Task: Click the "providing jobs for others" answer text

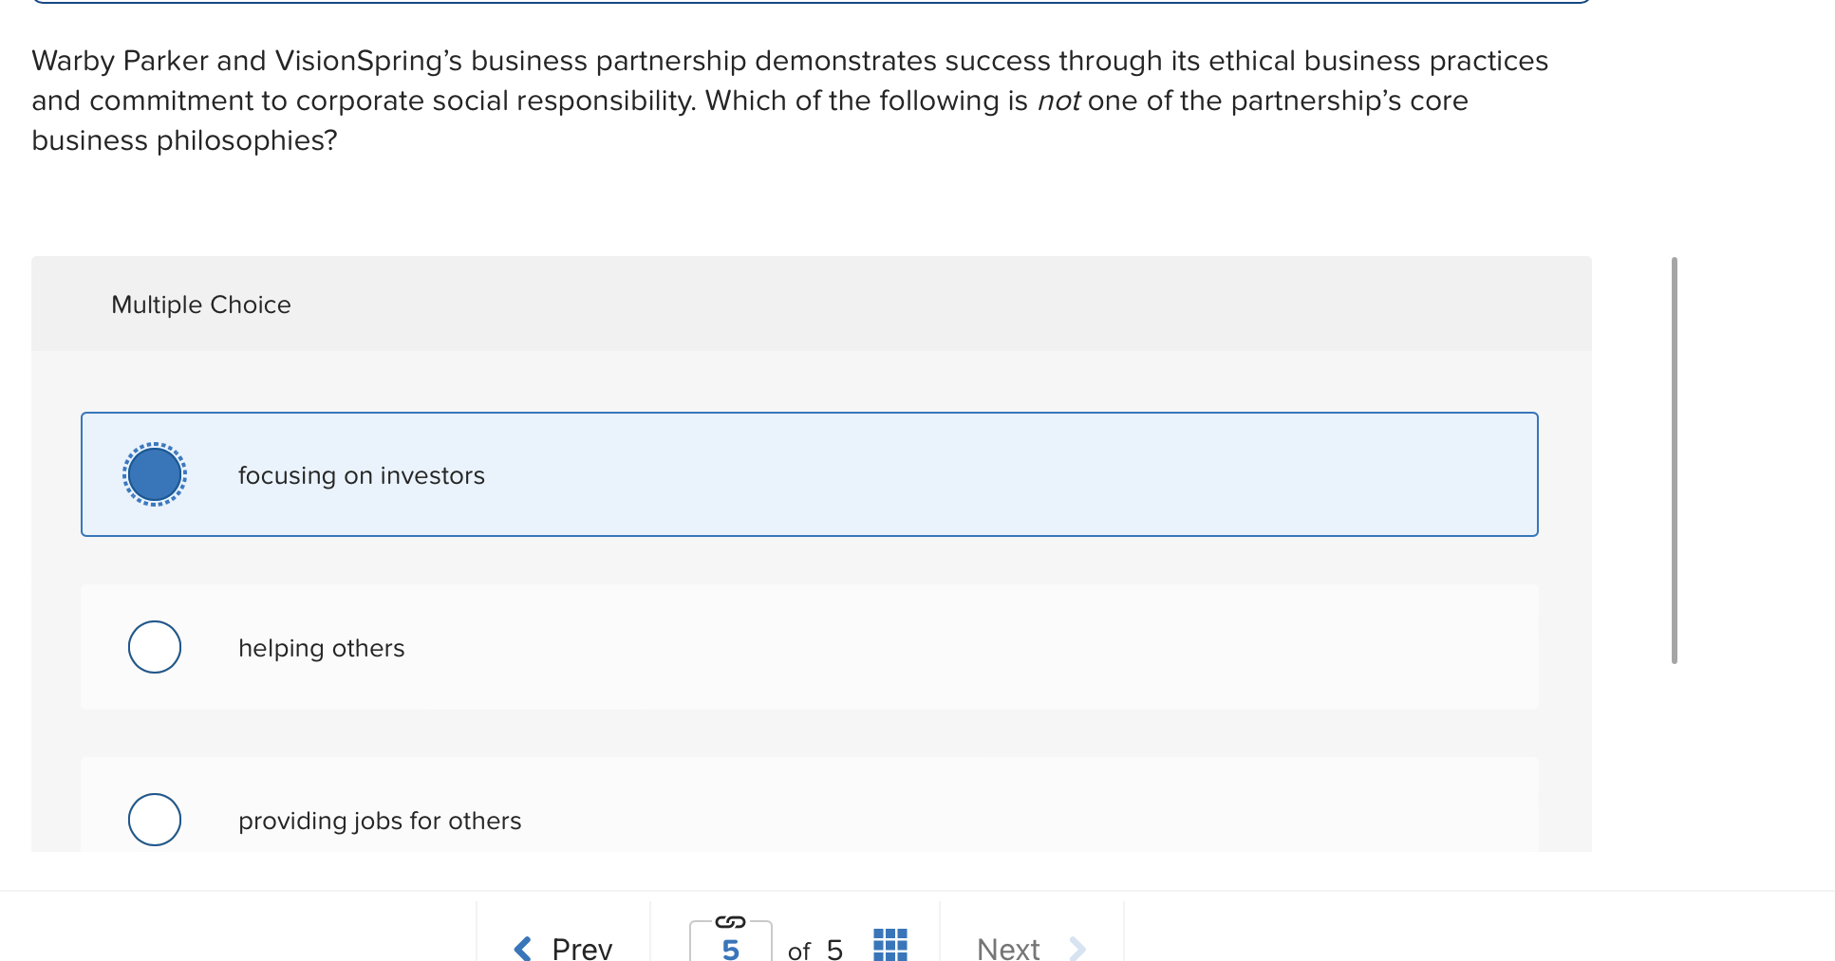Action: [x=380, y=821]
